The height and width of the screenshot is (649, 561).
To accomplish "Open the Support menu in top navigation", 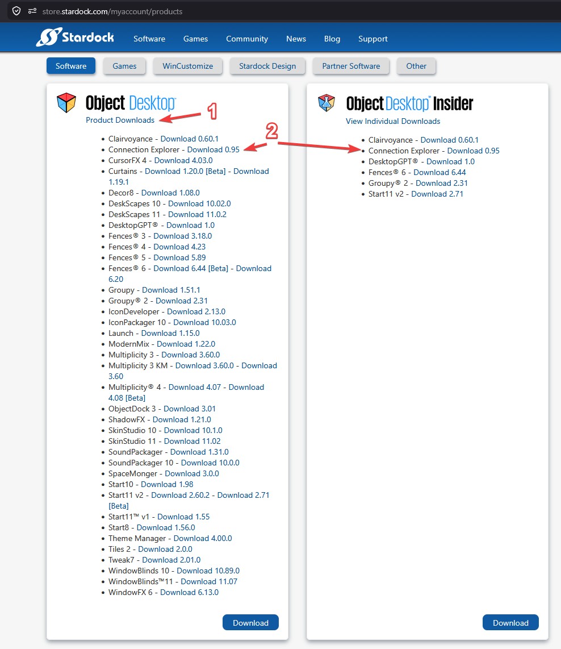I will click(x=373, y=39).
